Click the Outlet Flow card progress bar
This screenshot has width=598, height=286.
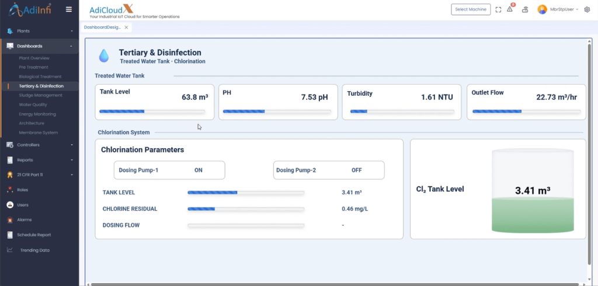(526, 111)
